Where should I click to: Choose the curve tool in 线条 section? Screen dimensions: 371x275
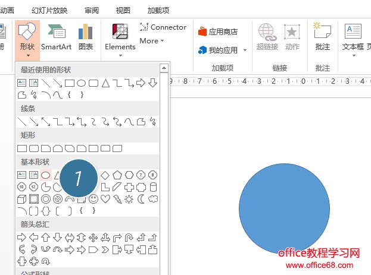point(129,122)
